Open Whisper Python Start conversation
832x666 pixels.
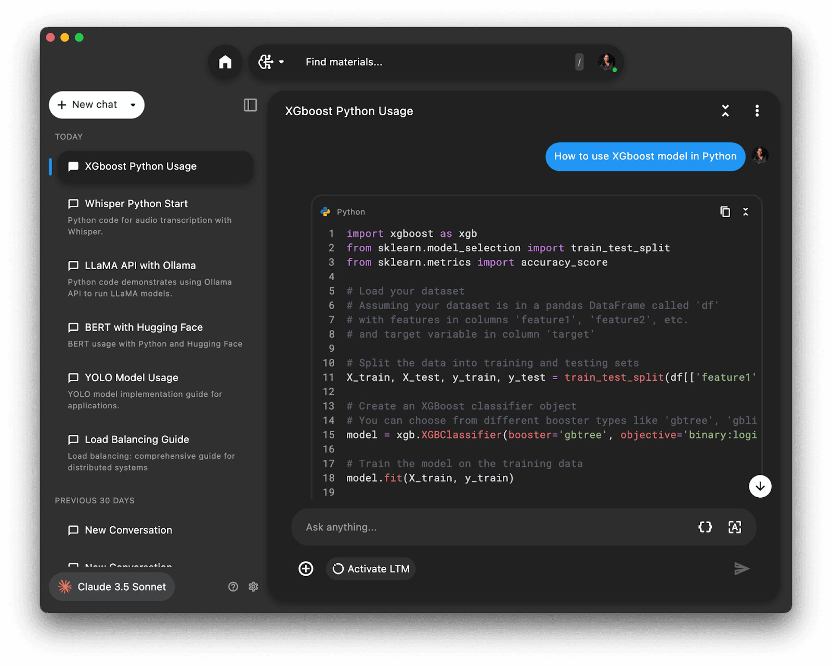155,217
